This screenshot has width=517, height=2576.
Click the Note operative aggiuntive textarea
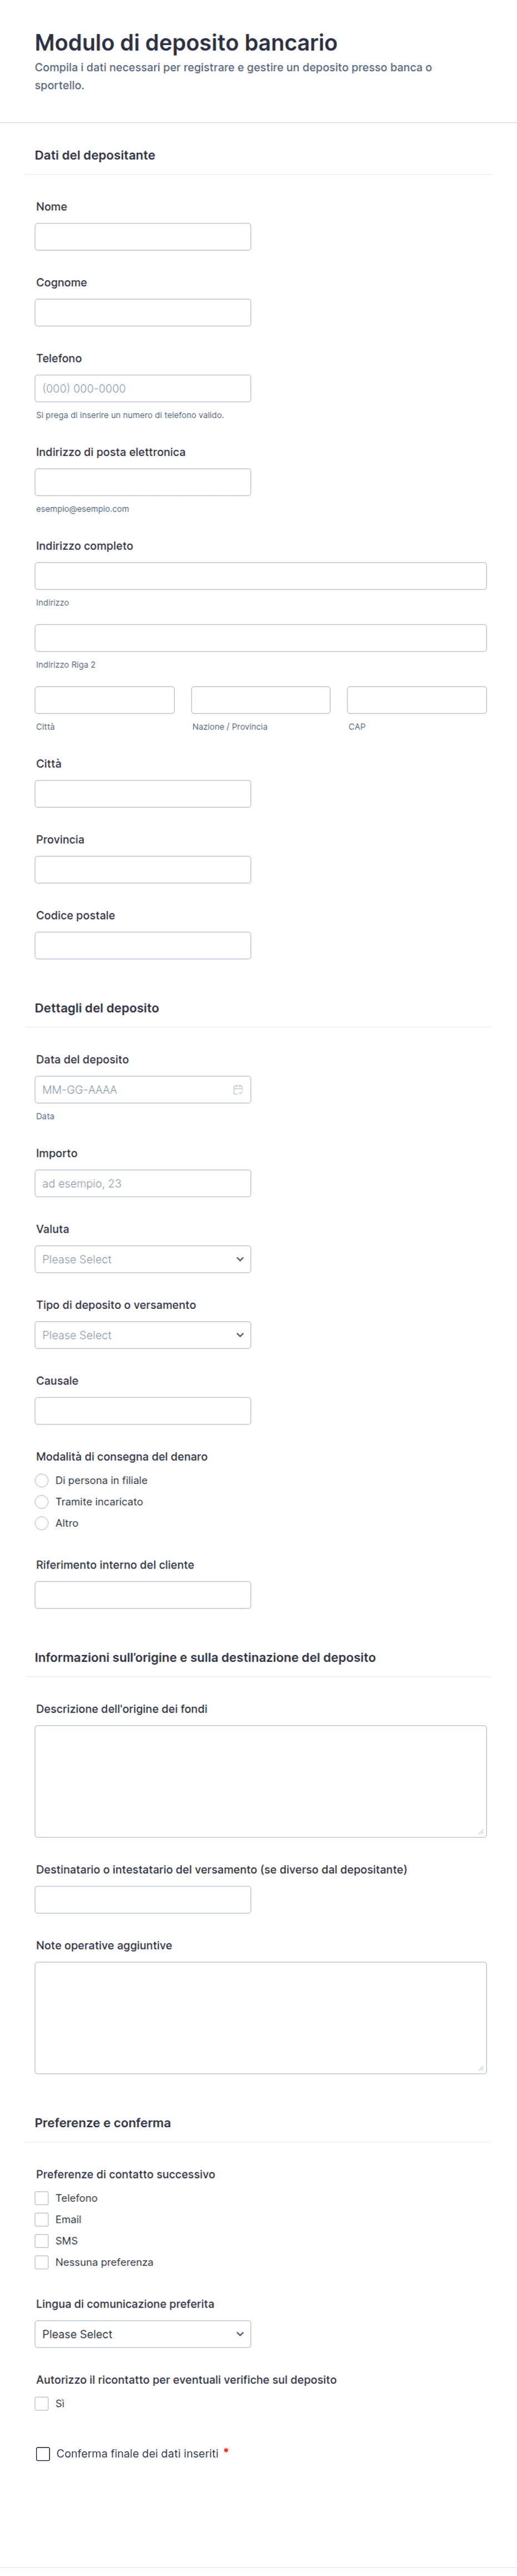[261, 2017]
